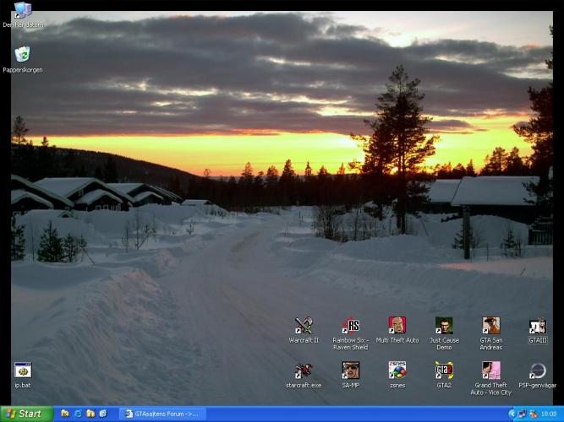
Task: Open the Just Cause Demo shortcut
Action: click(x=444, y=326)
